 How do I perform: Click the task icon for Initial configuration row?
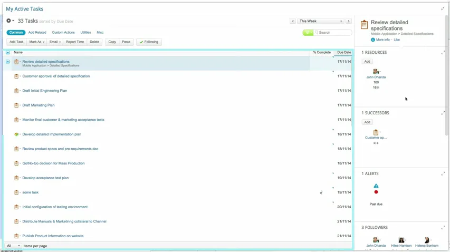16,207
